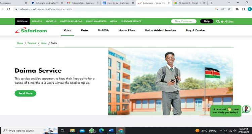Dismiss the Zuri chat bubble with X
This screenshot has width=252, height=134.
click(208, 106)
